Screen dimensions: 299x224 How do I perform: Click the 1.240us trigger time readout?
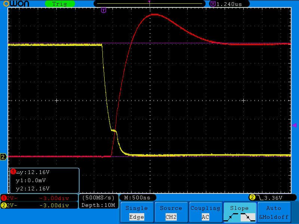pyautogui.click(x=229, y=4)
